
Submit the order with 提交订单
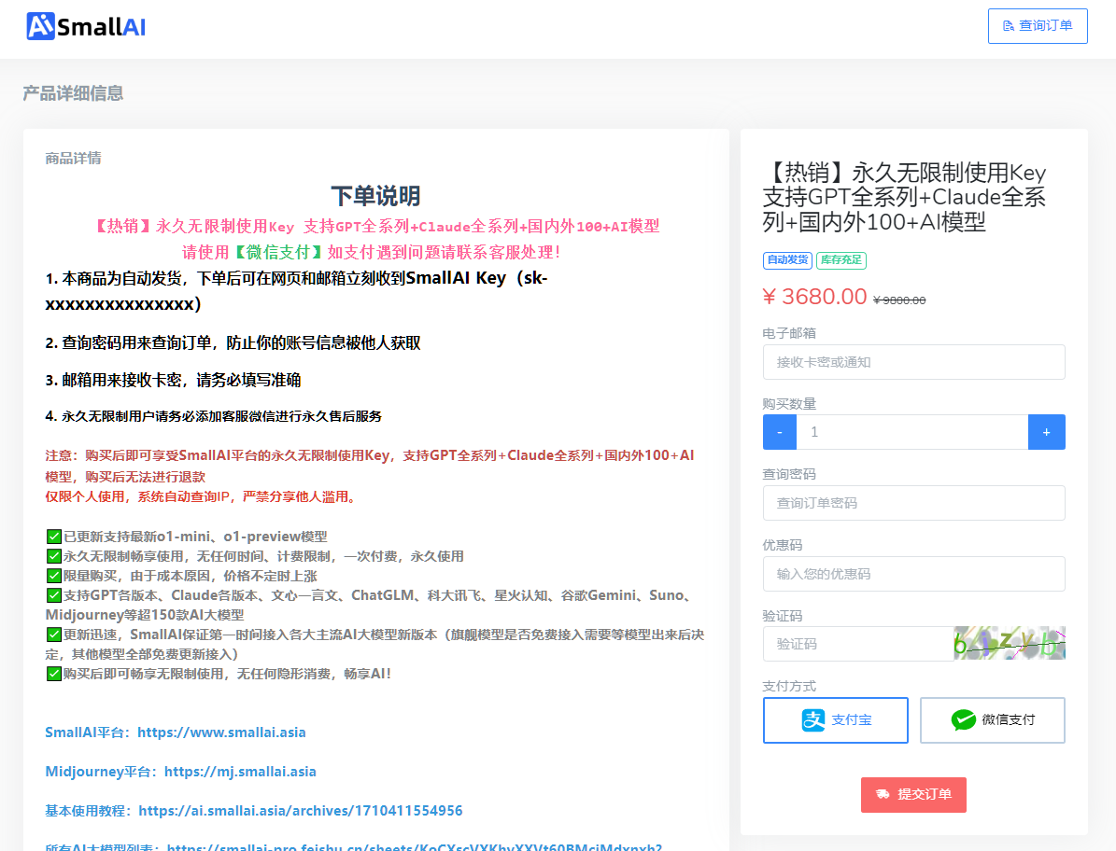pyautogui.click(x=913, y=794)
